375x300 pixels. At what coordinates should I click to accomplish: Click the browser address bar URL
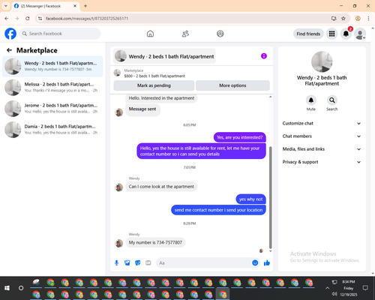[x=87, y=19]
